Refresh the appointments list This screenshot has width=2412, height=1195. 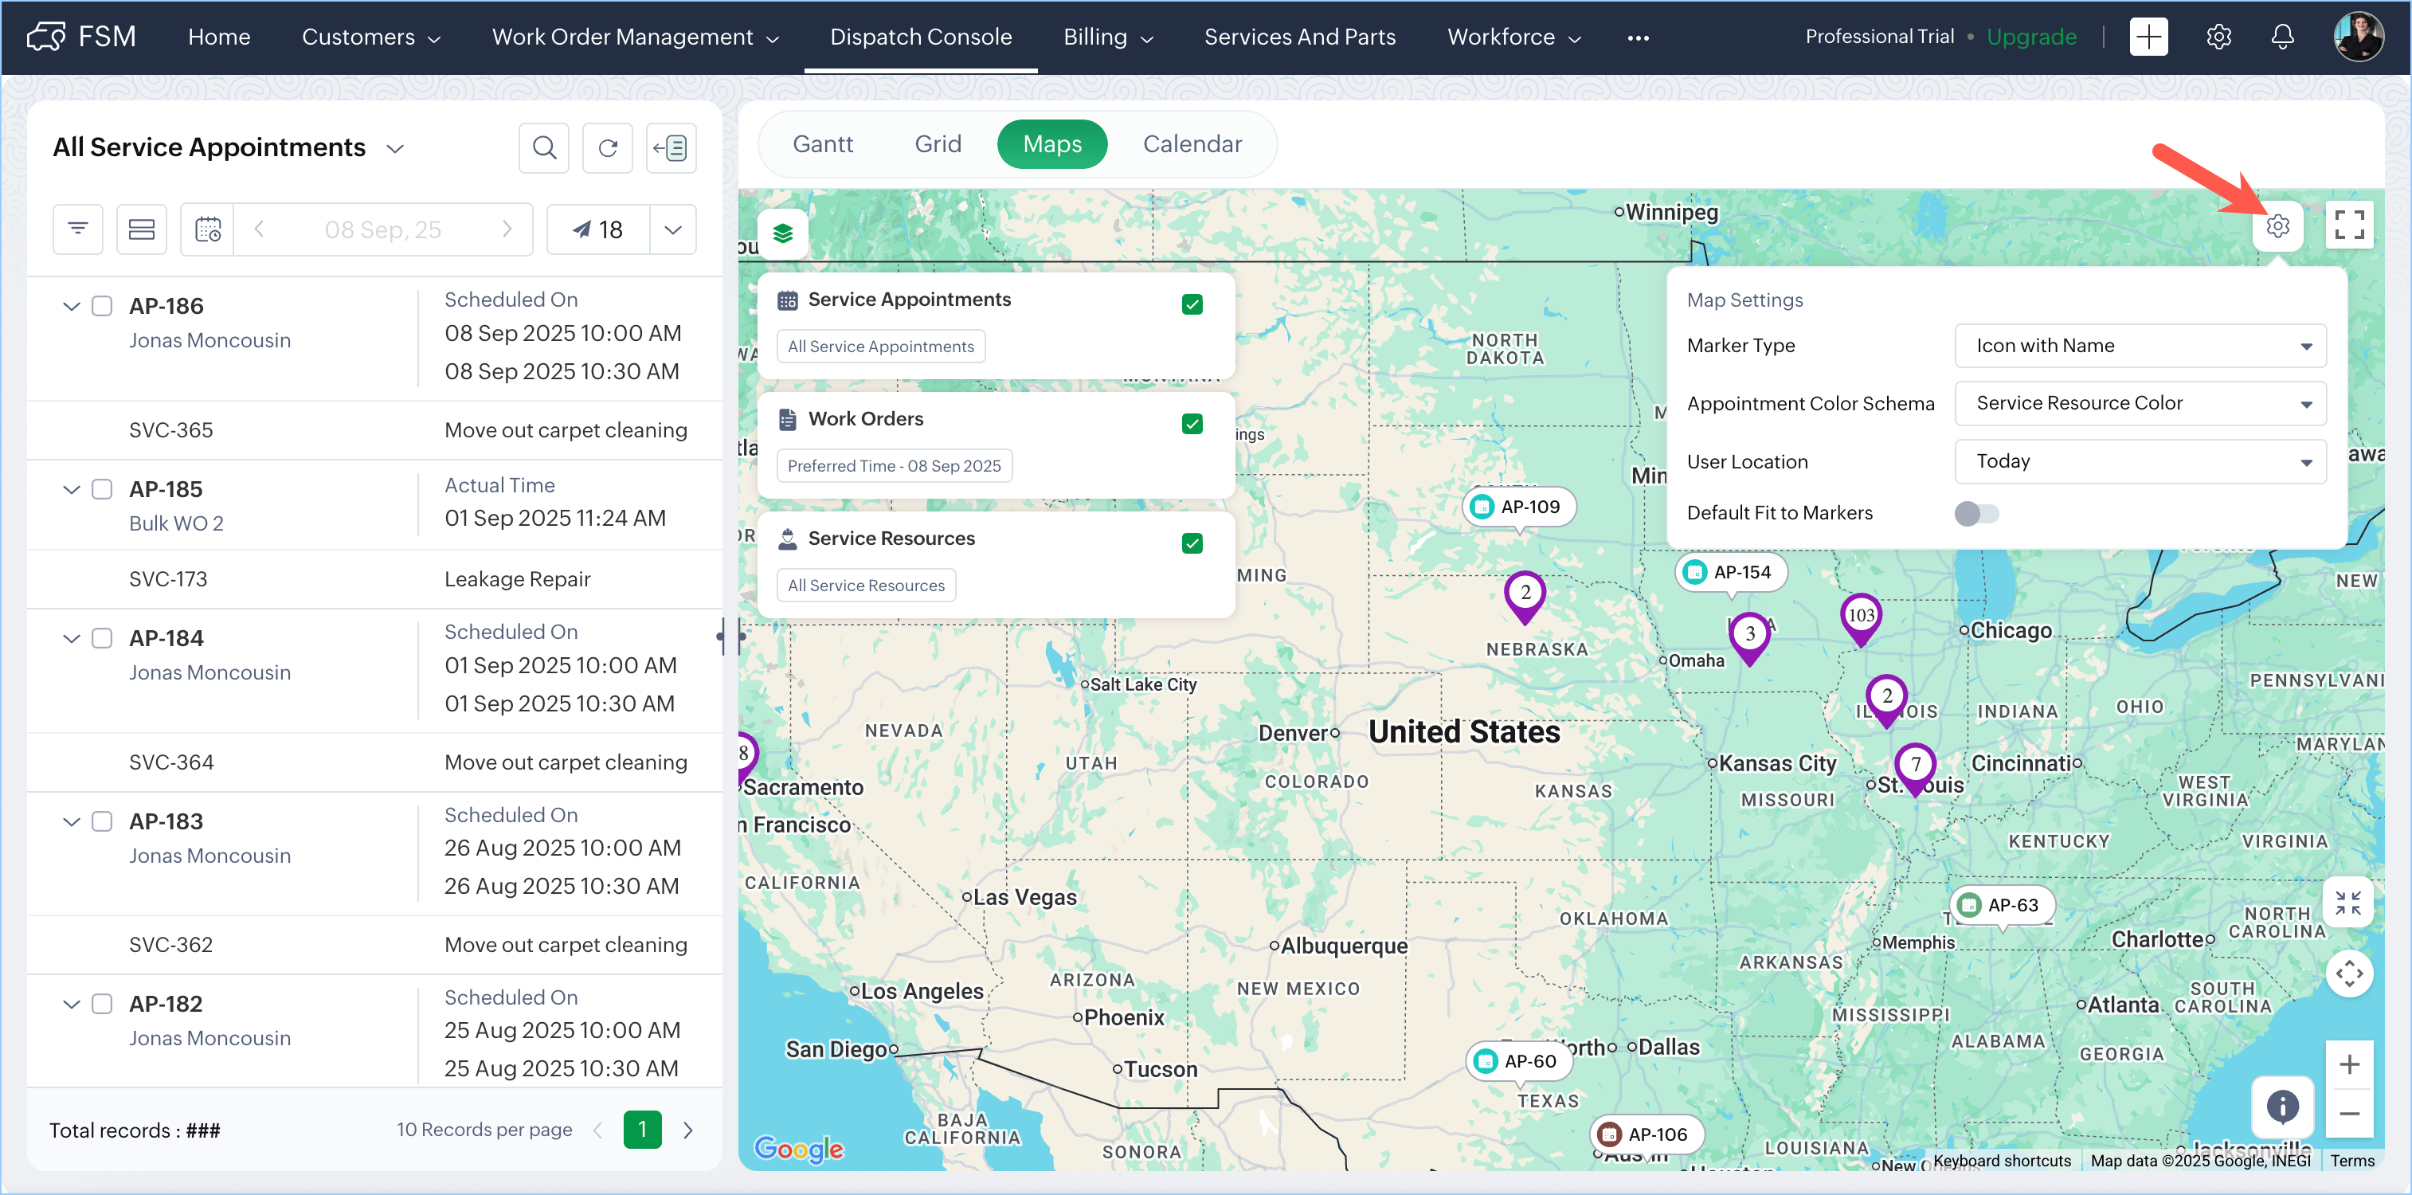tap(608, 148)
